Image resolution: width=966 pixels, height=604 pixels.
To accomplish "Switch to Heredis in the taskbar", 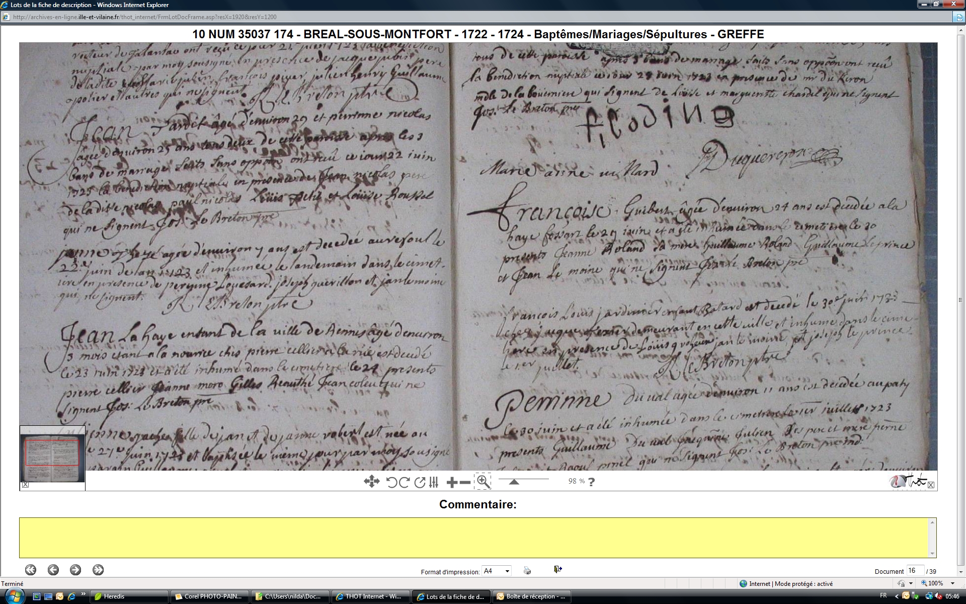I will click(x=128, y=596).
